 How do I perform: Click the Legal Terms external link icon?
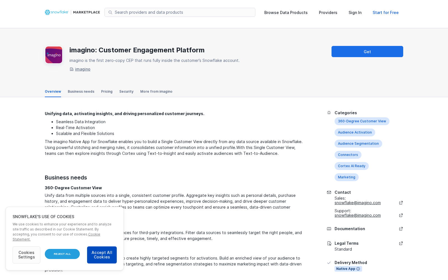click(401, 243)
